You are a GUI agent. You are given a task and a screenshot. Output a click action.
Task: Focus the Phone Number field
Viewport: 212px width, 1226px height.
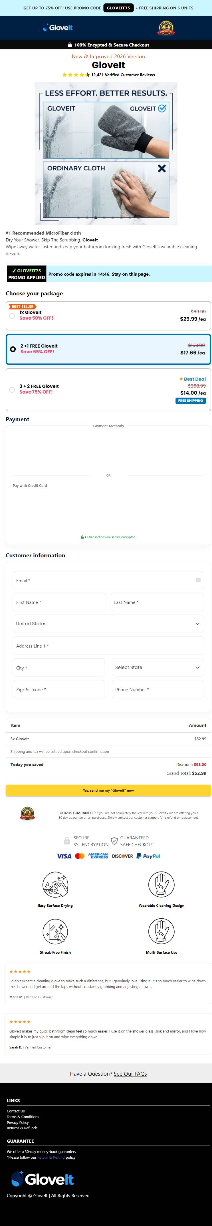click(158, 689)
